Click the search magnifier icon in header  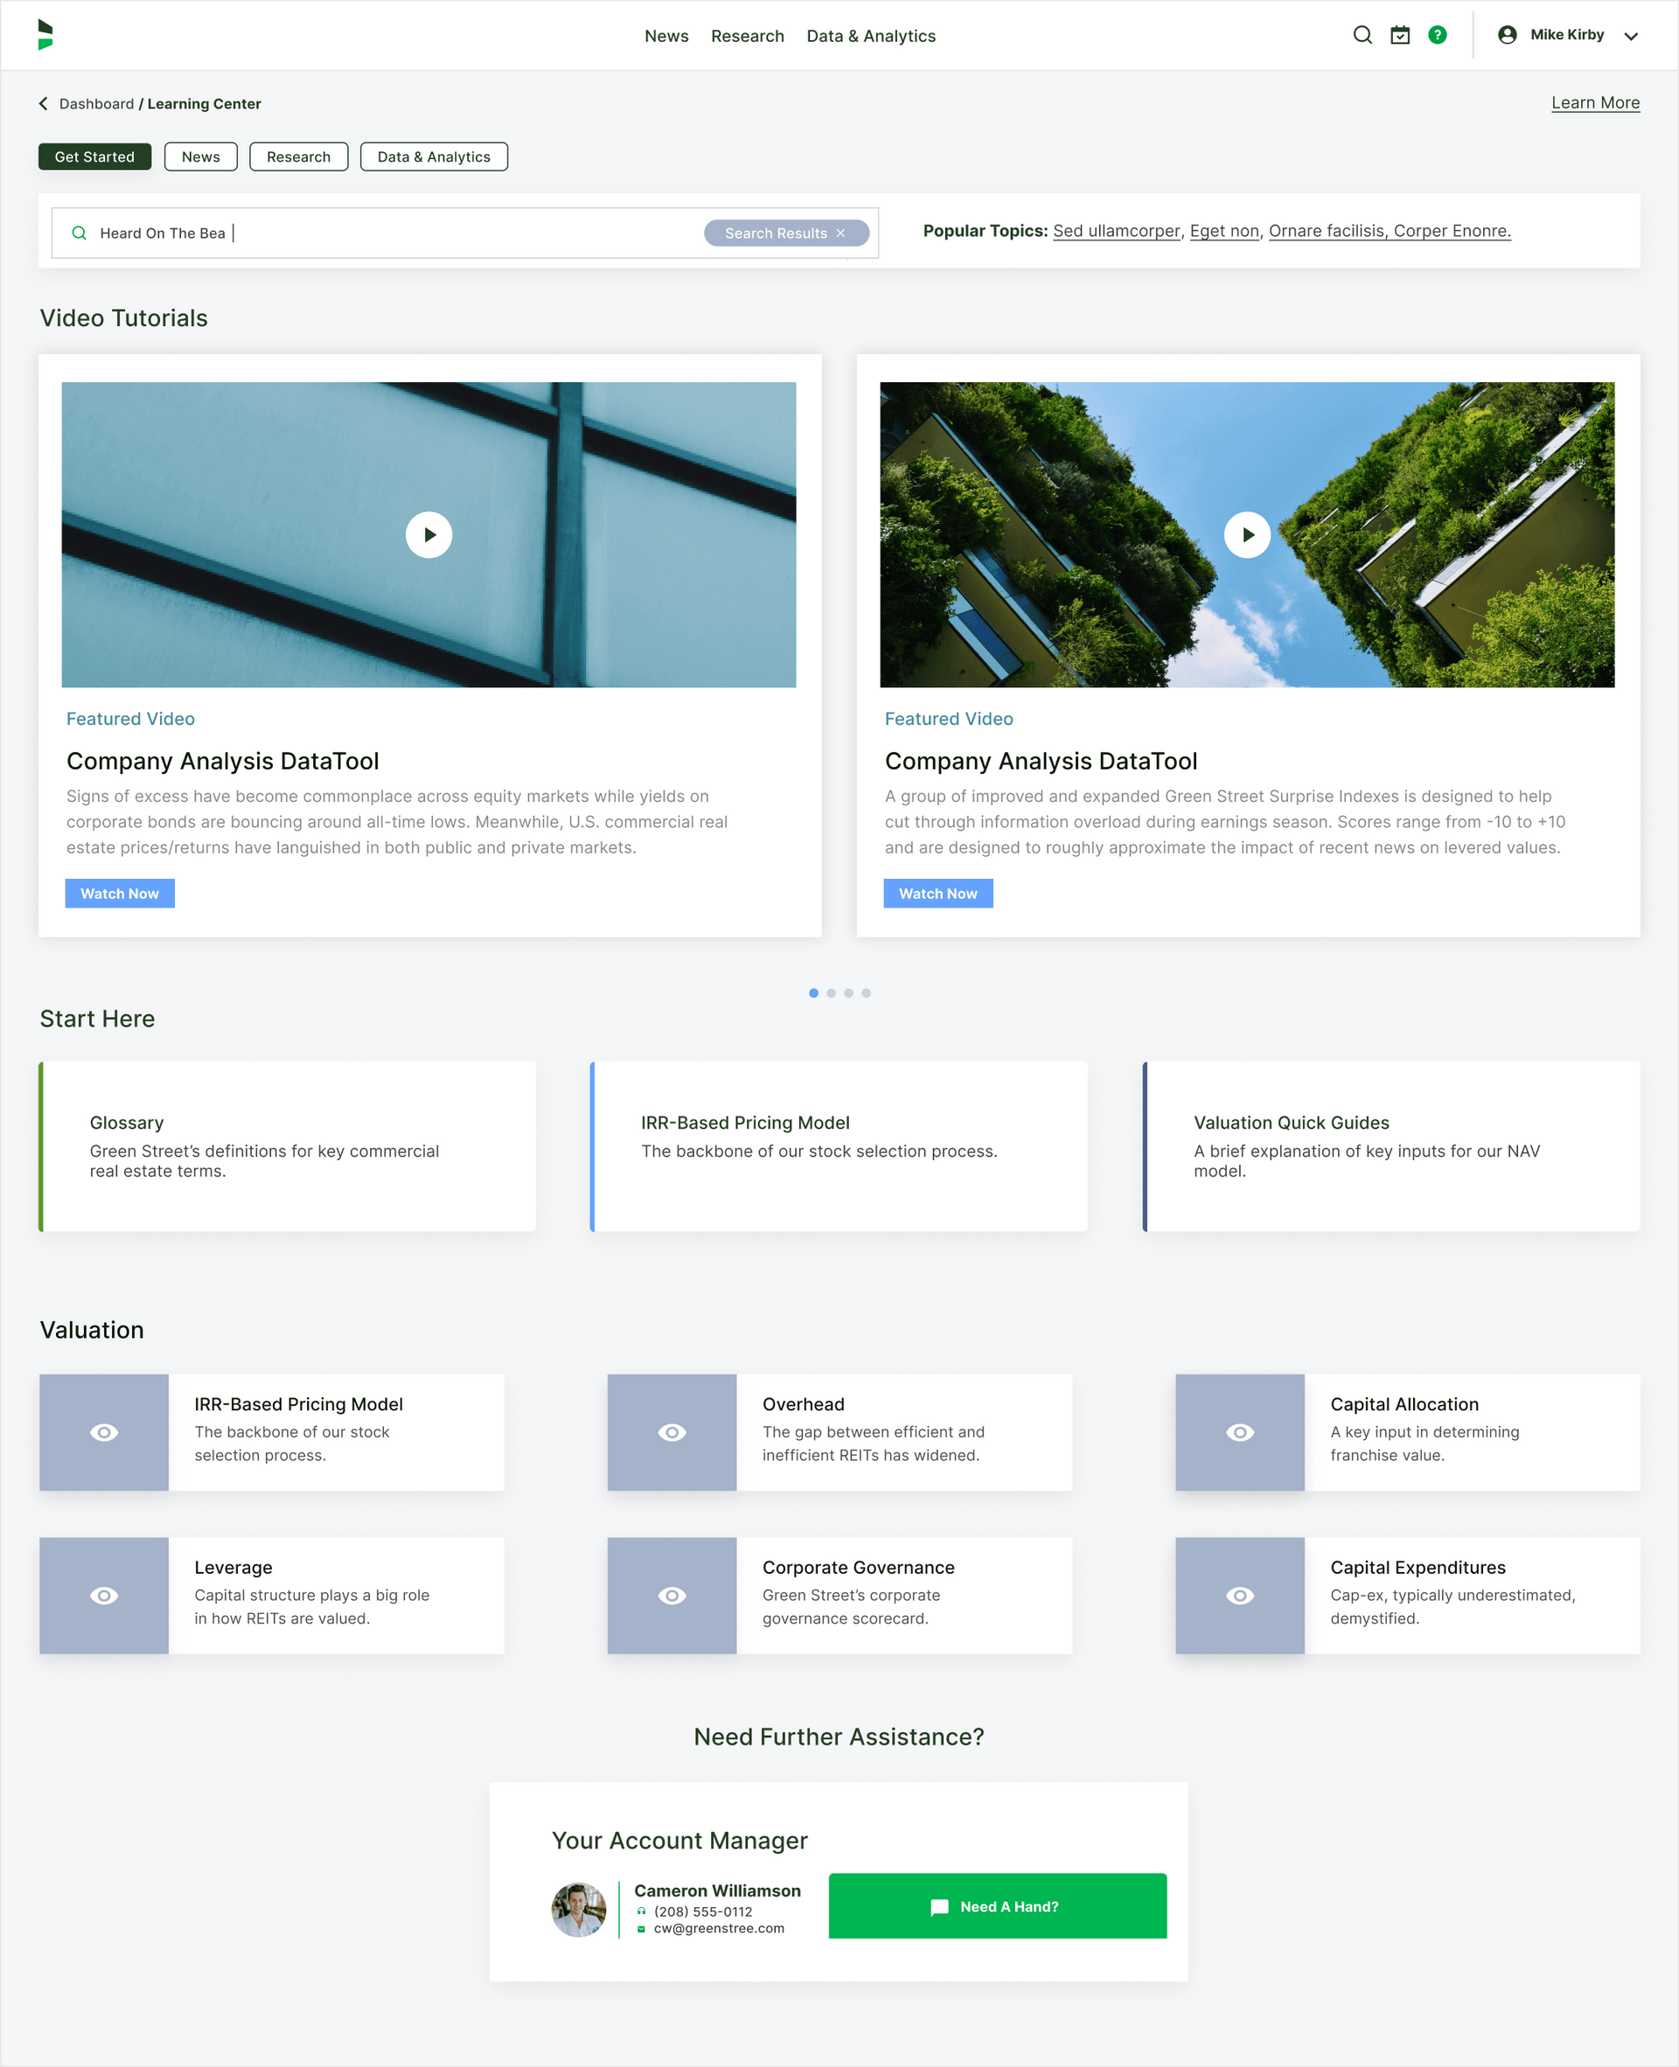pos(1362,36)
